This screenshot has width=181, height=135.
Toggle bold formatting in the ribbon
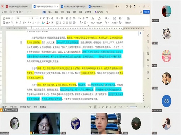(17, 22)
